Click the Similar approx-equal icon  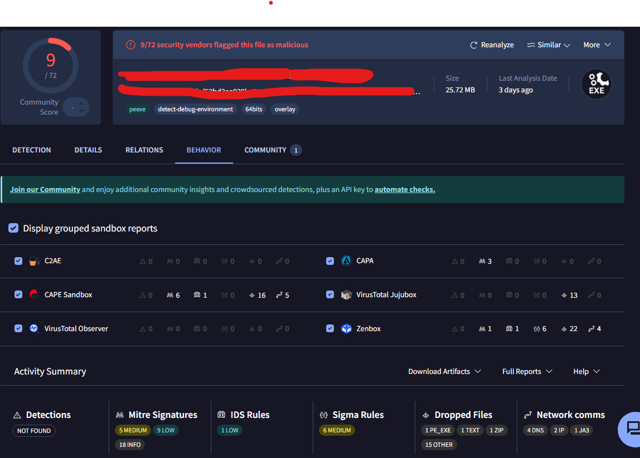(x=531, y=45)
